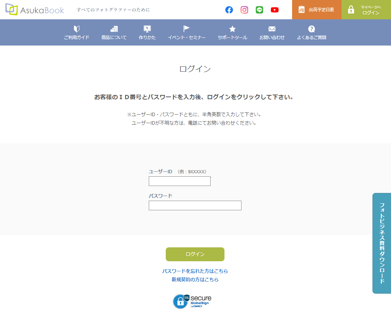Screen dimensions: 391x328
Task: Click マイページへログイン text in the header
Action: pyautogui.click(x=371, y=10)
